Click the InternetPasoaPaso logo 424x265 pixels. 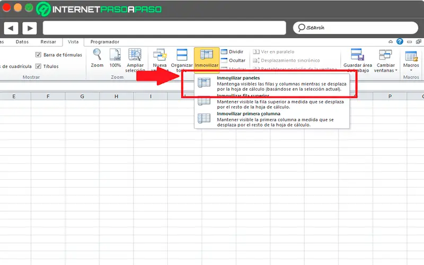pyautogui.click(x=99, y=9)
